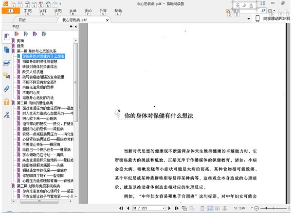Switch to continuous page view mode
The image size is (292, 213).
pos(210,208)
